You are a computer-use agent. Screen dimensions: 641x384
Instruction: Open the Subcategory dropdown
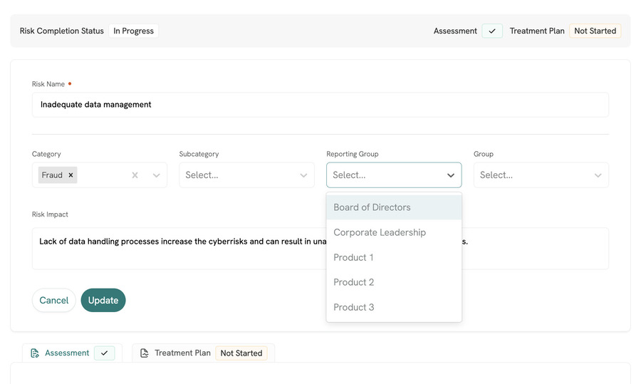(x=246, y=175)
